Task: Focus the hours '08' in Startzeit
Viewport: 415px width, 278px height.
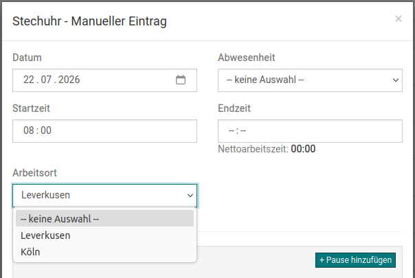Action: point(29,130)
